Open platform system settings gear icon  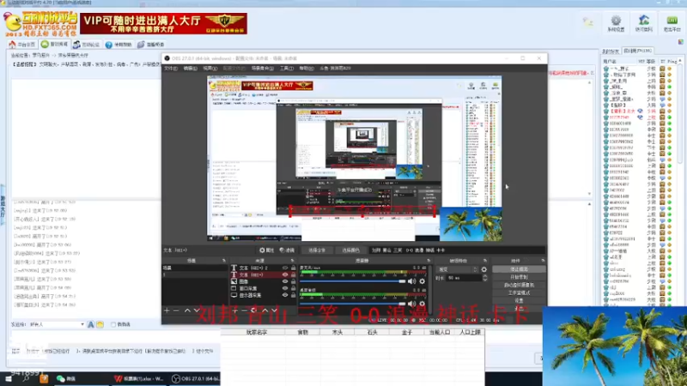pos(616,23)
